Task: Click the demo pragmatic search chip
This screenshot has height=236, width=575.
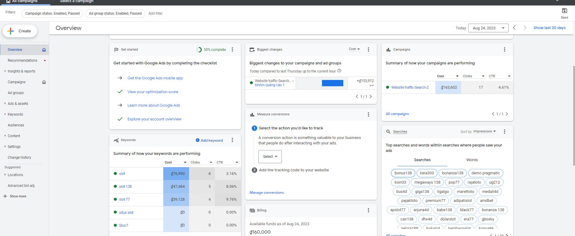Action: (x=486, y=173)
